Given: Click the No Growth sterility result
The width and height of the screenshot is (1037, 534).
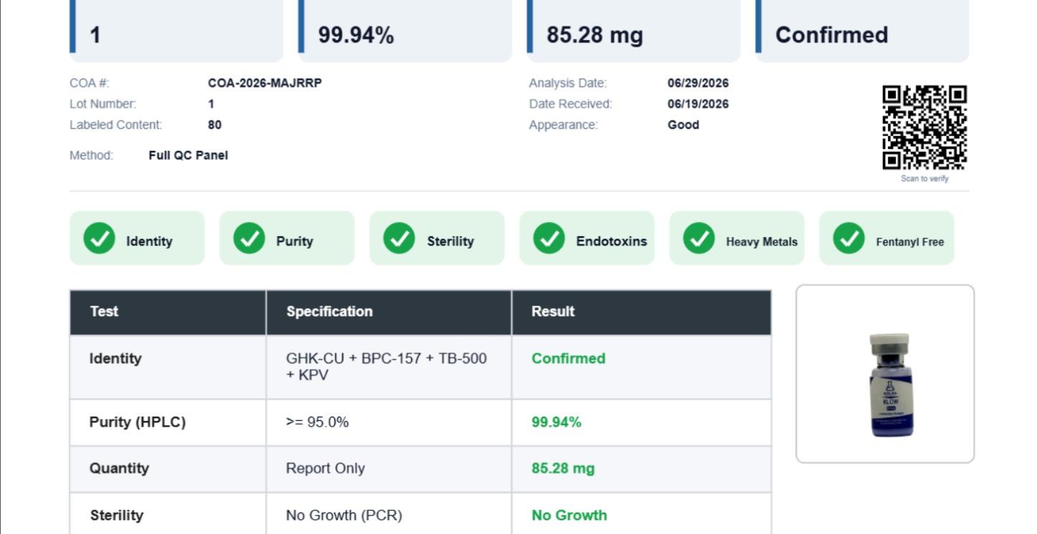Looking at the screenshot, I should pos(569,515).
